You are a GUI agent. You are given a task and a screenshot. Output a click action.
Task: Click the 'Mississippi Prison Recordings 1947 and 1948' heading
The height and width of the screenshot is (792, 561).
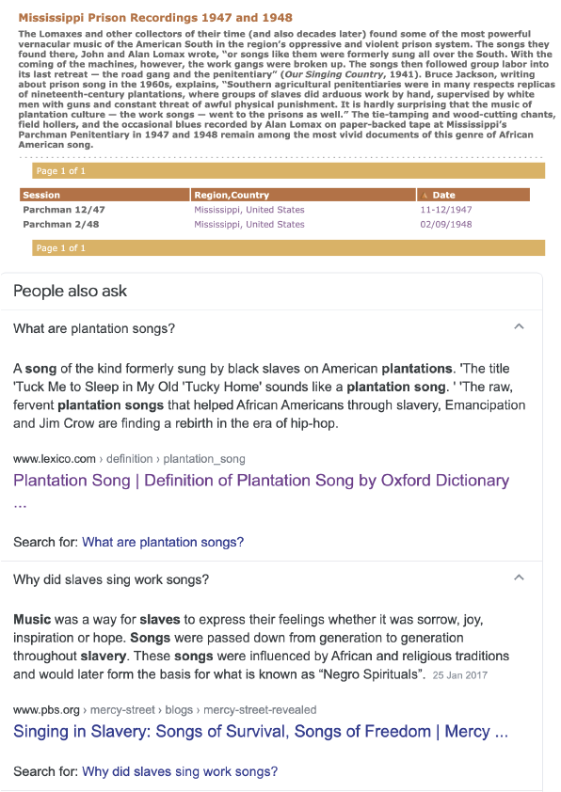[155, 18]
